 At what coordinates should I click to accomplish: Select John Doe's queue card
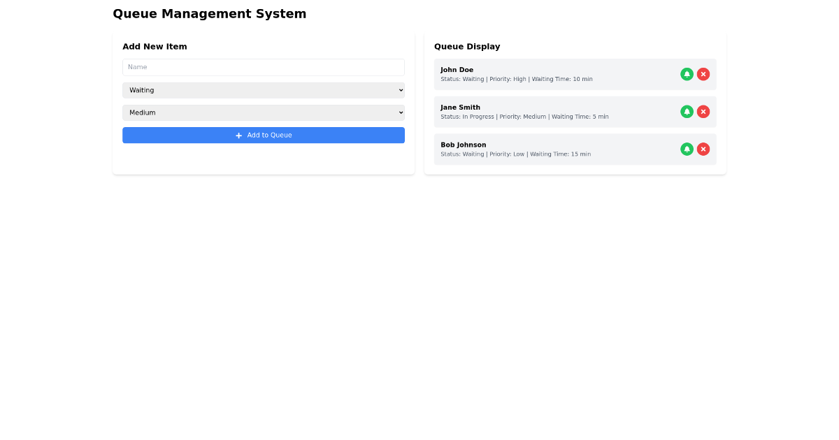click(559, 73)
